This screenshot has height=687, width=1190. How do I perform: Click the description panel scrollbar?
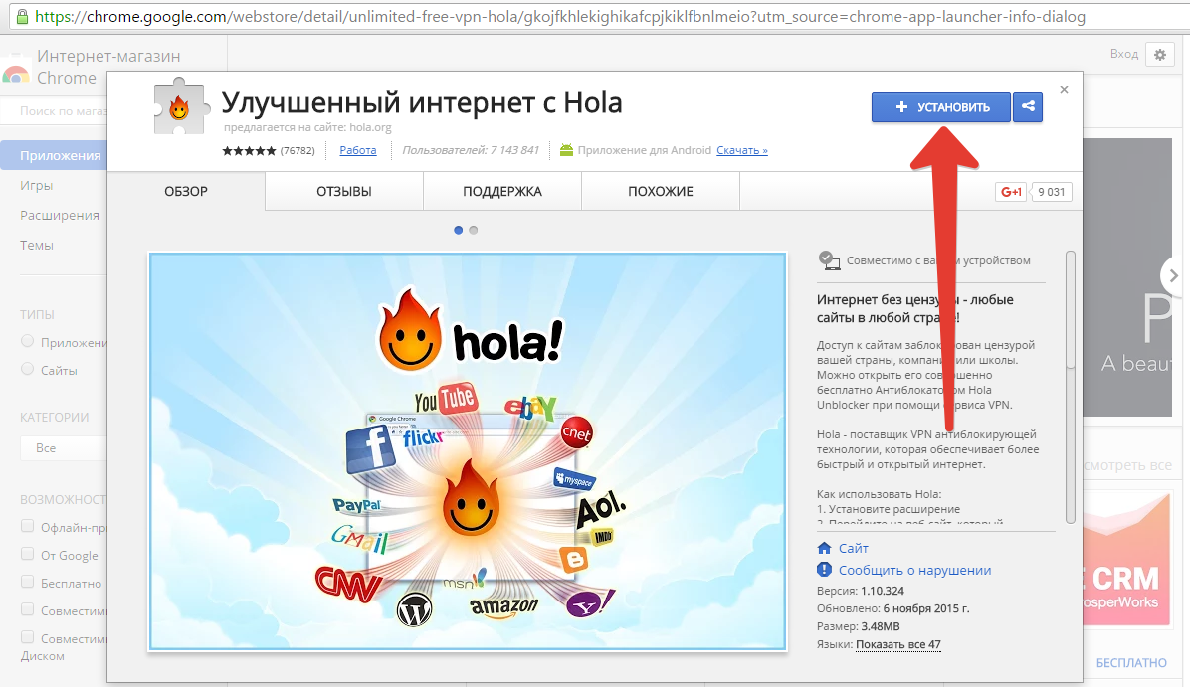pos(1070,387)
